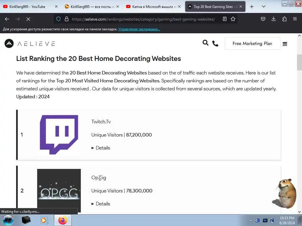Screen dimensions: 302x226
Task: Click Unique Visitors 78,300,000 text
Action: pyautogui.click(x=122, y=191)
